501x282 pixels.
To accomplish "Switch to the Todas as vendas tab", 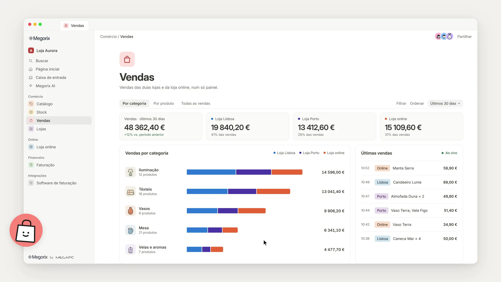I will (196, 103).
